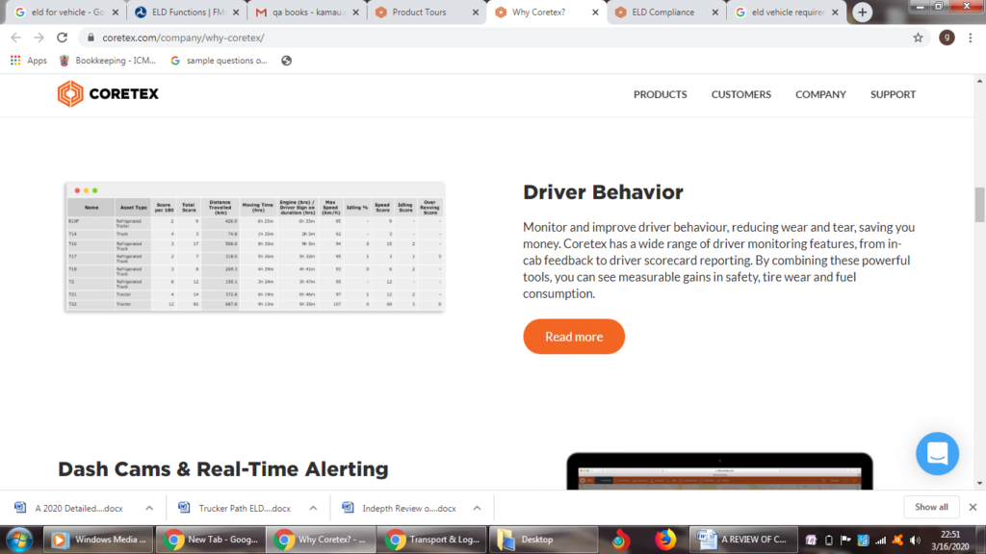Open the driver scorecard table screenshot

point(254,247)
